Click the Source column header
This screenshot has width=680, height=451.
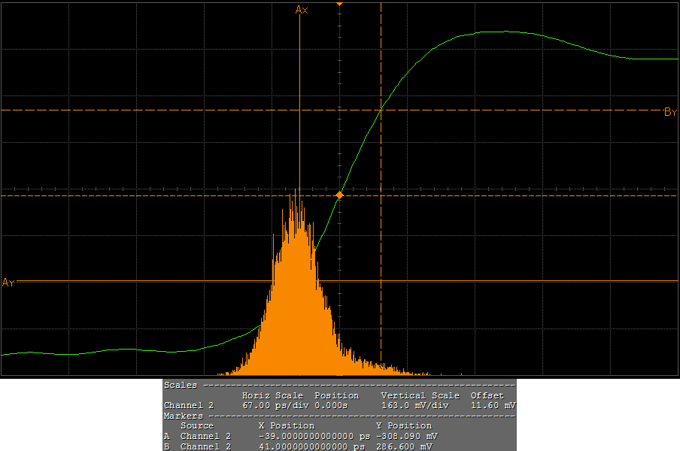coord(197,425)
